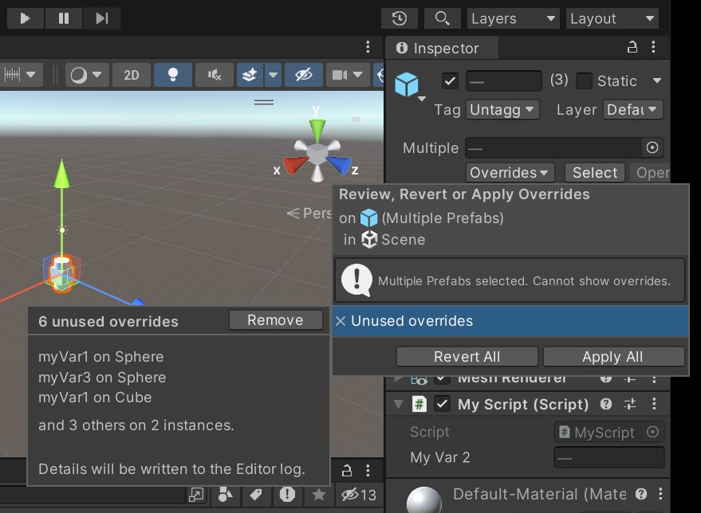This screenshot has height=513, width=701.
Task: Click the Play button in the toolbar
Action: [25, 18]
